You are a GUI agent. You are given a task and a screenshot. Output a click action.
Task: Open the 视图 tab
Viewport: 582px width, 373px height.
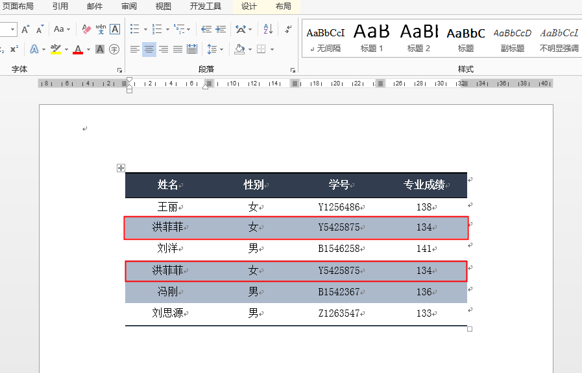(164, 6)
